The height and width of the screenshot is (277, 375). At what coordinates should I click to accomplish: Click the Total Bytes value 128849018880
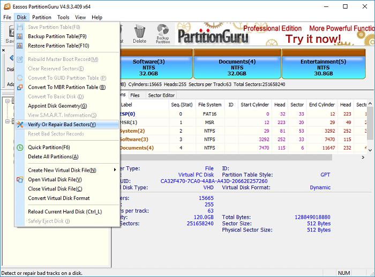pyautogui.click(x=312, y=217)
